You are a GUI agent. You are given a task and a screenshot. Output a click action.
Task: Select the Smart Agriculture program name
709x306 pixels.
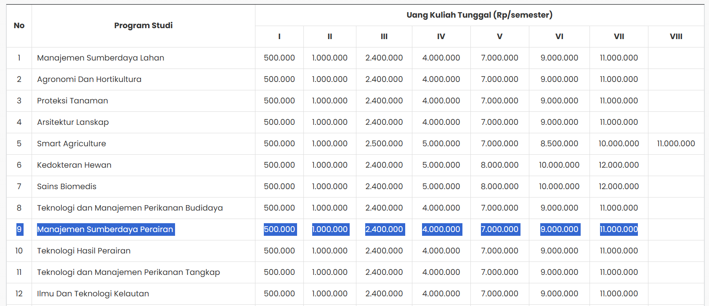click(x=72, y=144)
